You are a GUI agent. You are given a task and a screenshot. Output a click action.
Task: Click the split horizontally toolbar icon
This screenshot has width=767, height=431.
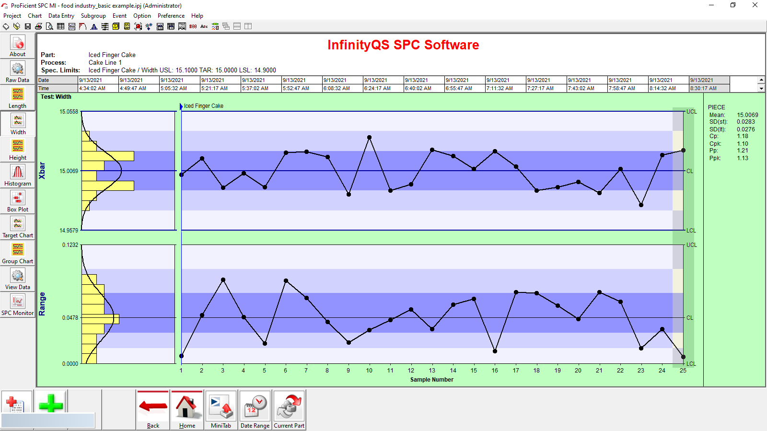pyautogui.click(x=237, y=26)
